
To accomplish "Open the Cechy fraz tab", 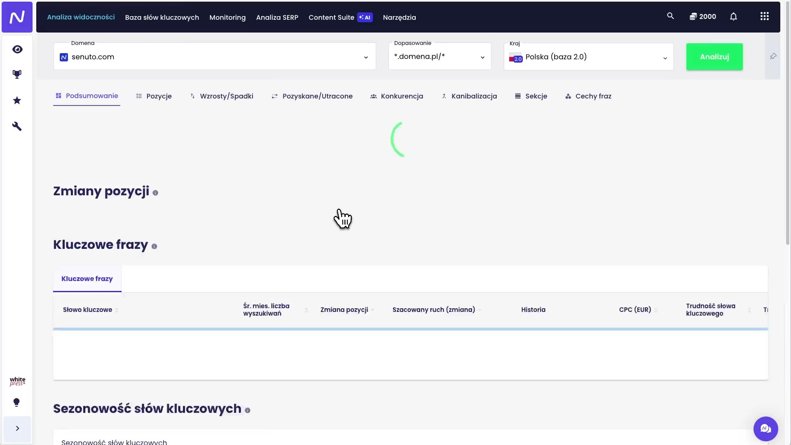I will 588,96.
